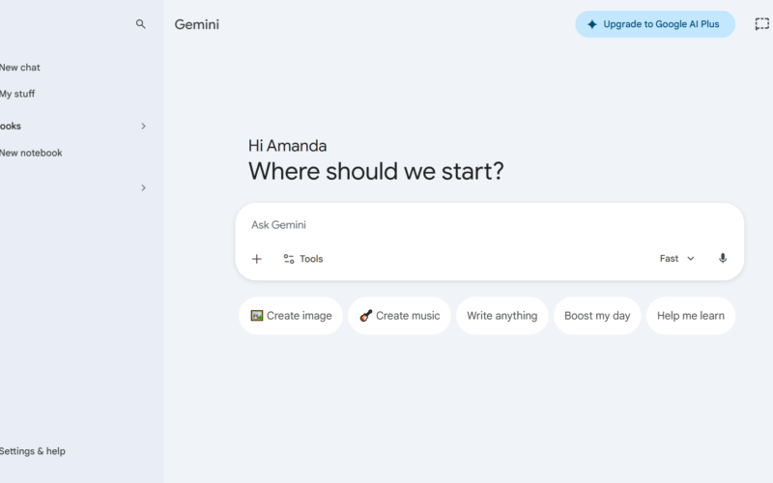Expand the chevron below New notebook

tap(143, 187)
